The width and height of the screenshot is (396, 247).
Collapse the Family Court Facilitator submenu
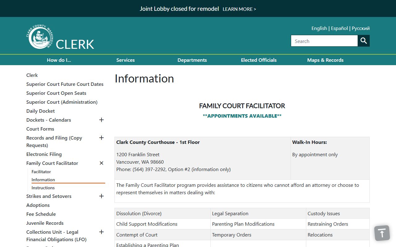click(101, 163)
